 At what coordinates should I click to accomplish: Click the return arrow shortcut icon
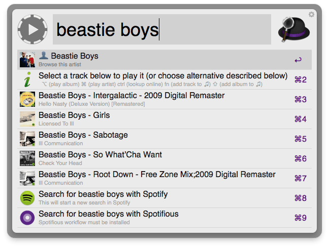click(298, 60)
